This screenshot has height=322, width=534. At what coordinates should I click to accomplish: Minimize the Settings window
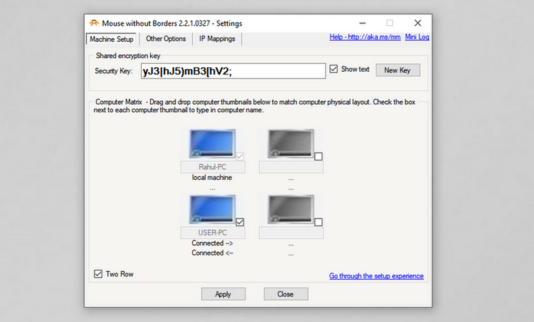[362, 23]
